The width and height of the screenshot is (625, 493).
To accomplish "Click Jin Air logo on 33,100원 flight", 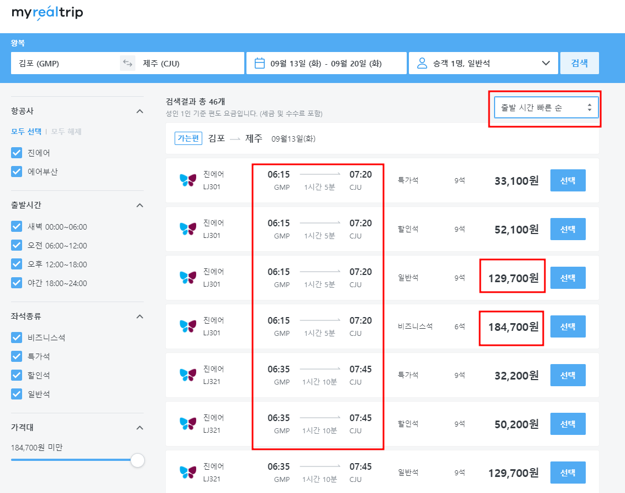I will (x=188, y=180).
